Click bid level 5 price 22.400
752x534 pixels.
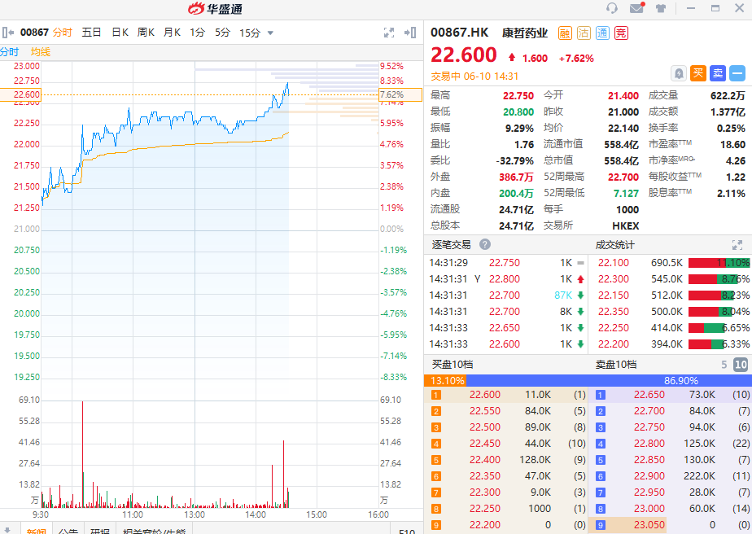click(485, 460)
